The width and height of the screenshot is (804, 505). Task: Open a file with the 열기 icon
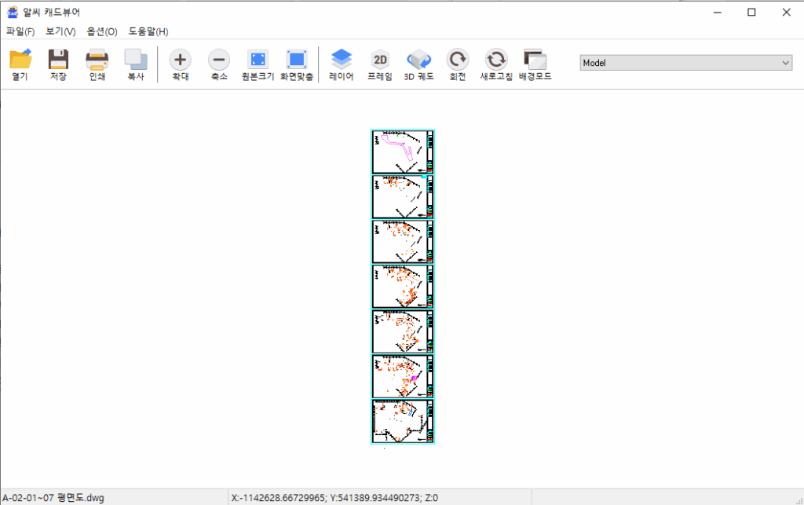tap(20, 64)
